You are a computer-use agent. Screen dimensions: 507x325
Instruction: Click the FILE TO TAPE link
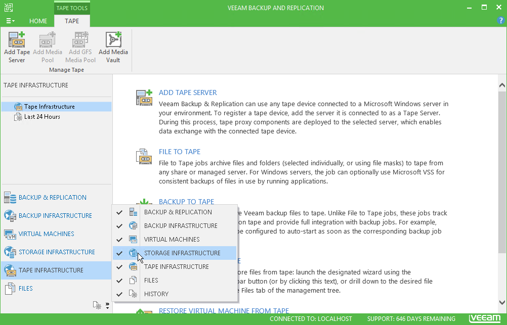tap(180, 152)
